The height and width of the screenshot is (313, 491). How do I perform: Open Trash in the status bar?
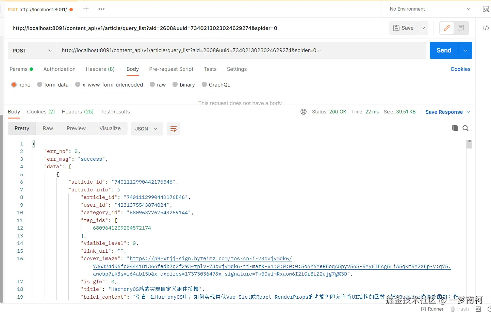(460, 309)
